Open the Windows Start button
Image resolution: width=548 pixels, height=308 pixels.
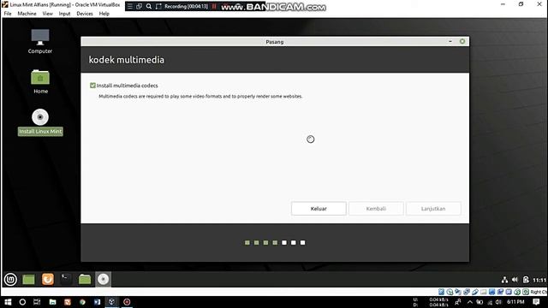tap(8, 302)
